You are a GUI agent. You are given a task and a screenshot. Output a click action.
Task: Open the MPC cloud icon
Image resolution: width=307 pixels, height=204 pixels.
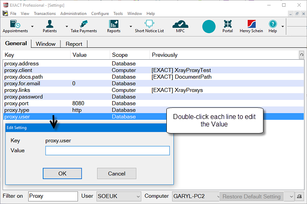pos(180,27)
